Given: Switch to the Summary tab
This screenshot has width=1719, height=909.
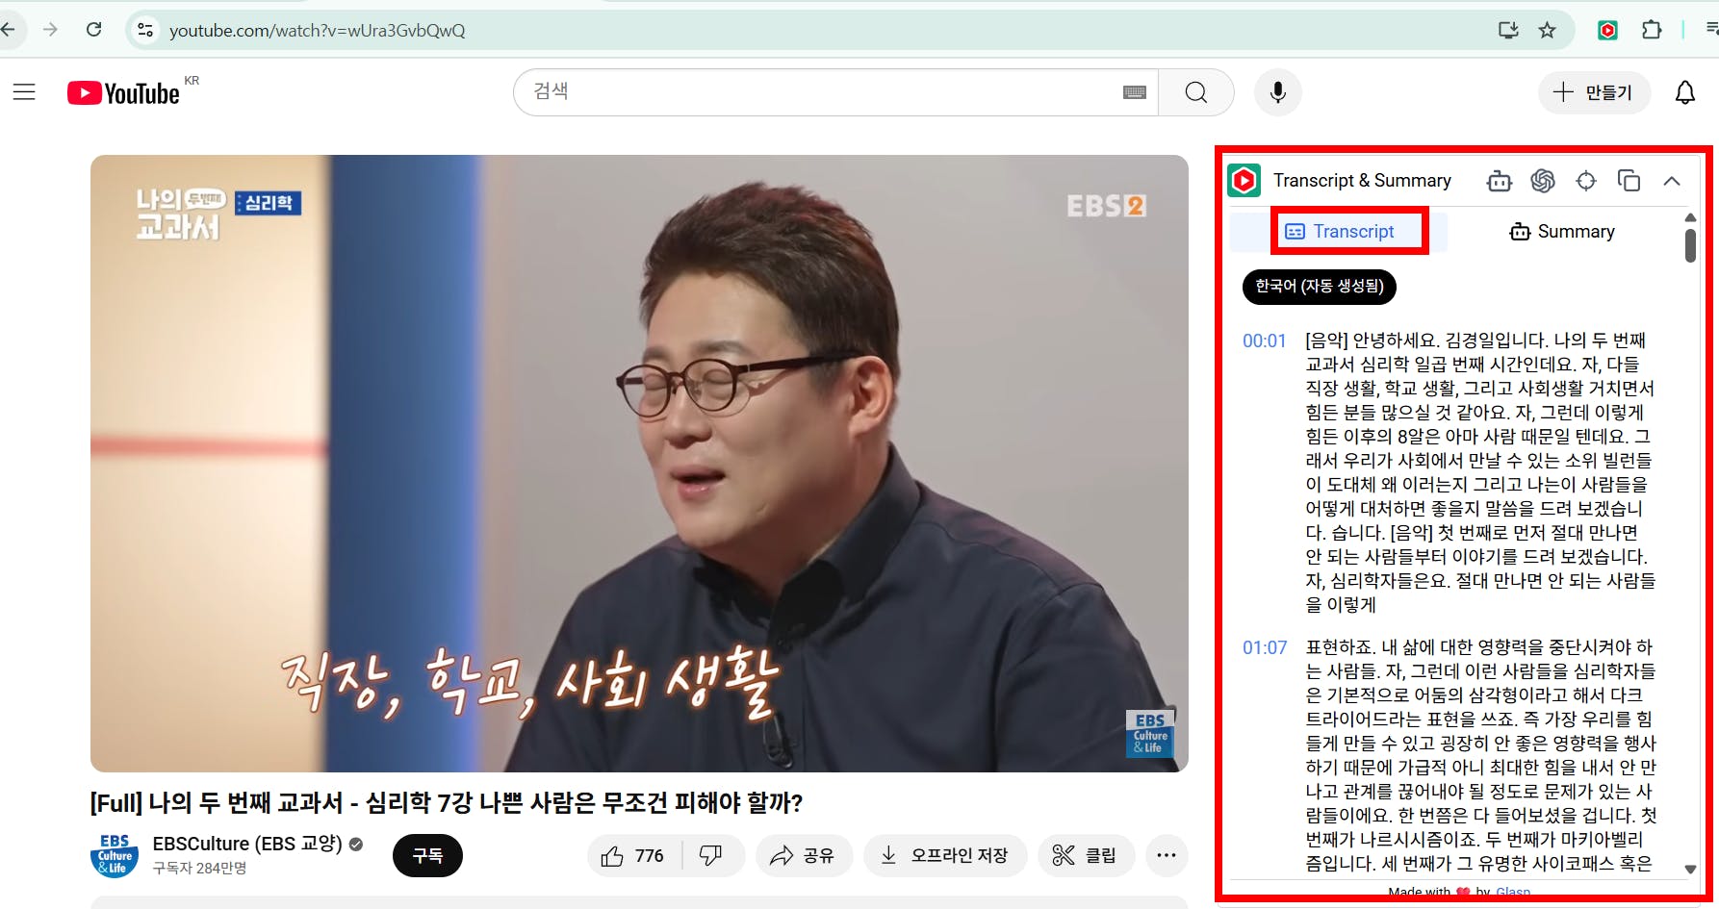Looking at the screenshot, I should click(1562, 232).
